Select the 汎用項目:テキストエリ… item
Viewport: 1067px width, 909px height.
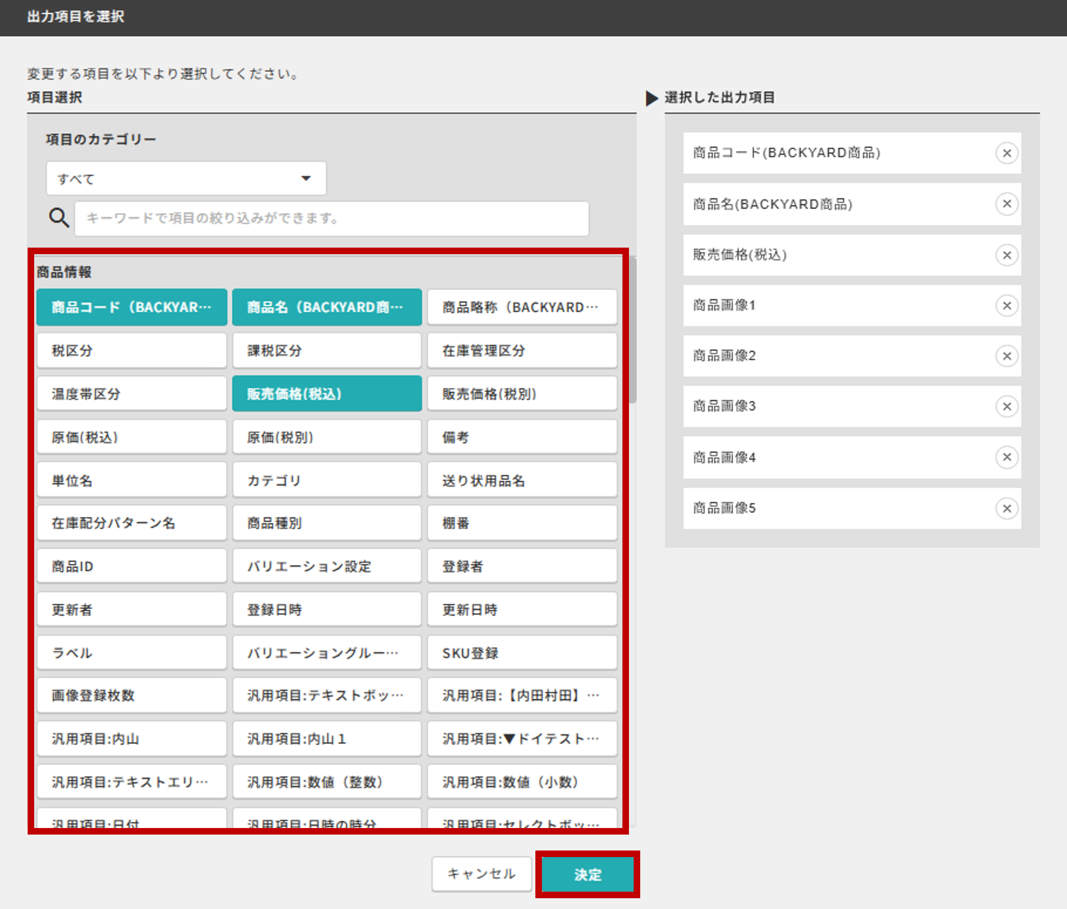click(132, 782)
